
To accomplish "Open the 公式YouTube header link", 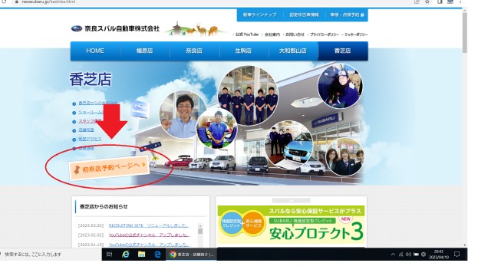I will pyautogui.click(x=247, y=34).
